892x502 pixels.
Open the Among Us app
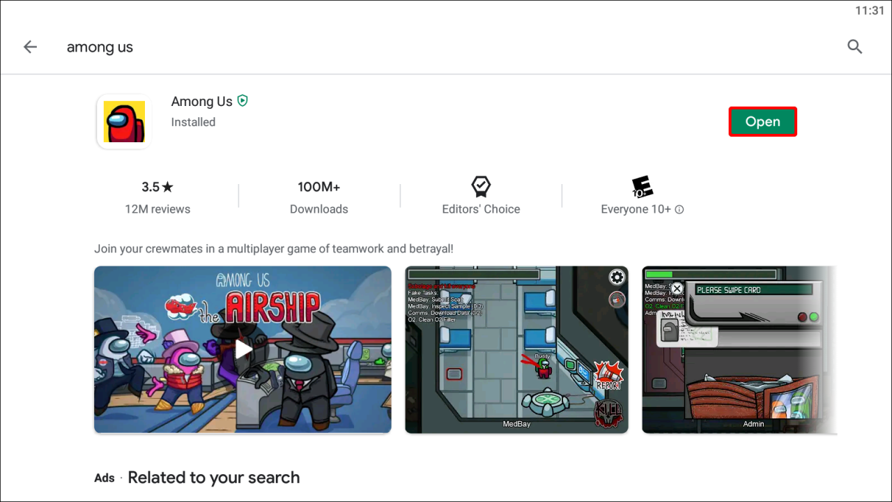point(762,121)
